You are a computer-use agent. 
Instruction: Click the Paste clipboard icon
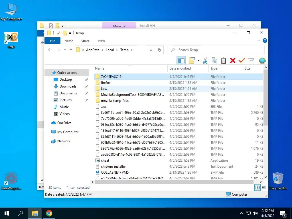pos(224,60)
